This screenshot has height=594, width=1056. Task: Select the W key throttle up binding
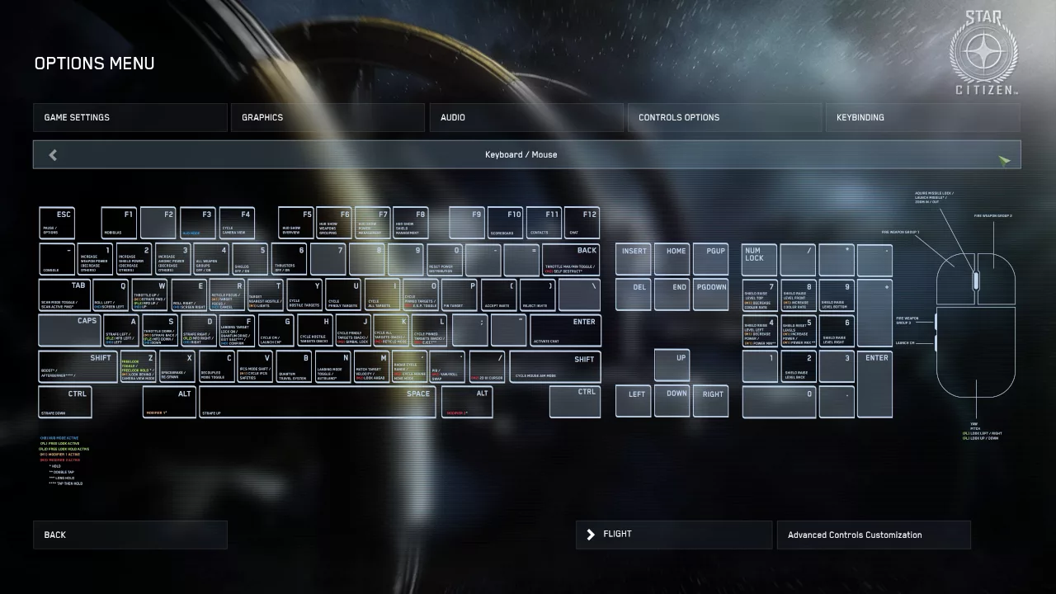(x=149, y=295)
